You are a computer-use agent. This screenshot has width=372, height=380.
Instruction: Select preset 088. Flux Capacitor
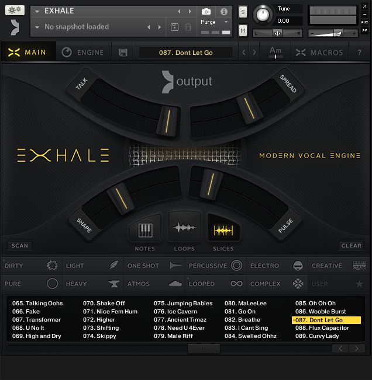coord(322,328)
